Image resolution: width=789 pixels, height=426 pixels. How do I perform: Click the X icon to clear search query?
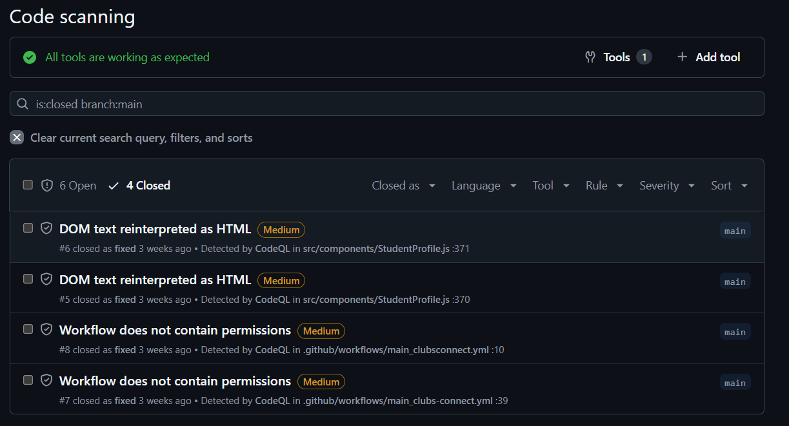17,138
